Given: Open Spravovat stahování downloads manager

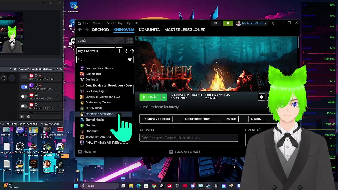Looking at the screenshot, I should (x=185, y=152).
